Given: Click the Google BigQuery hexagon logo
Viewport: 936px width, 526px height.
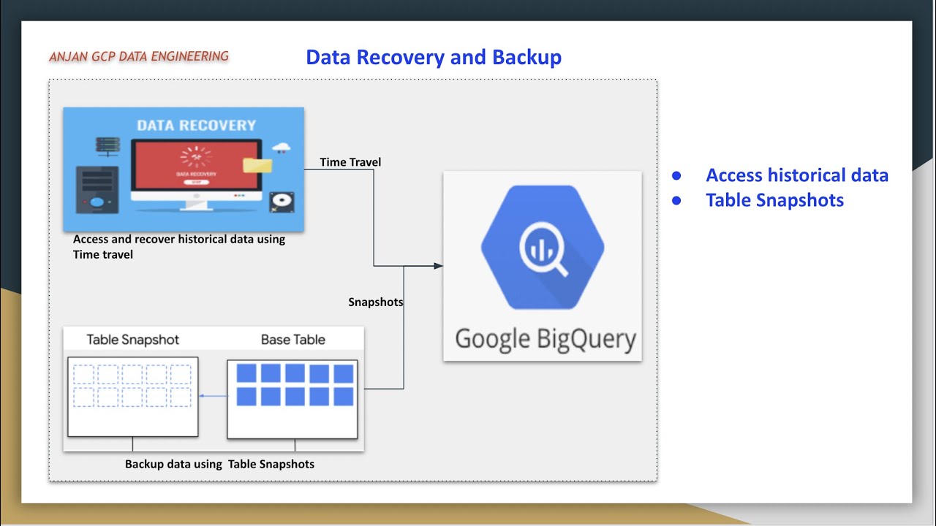Looking at the screenshot, I should click(x=543, y=246).
